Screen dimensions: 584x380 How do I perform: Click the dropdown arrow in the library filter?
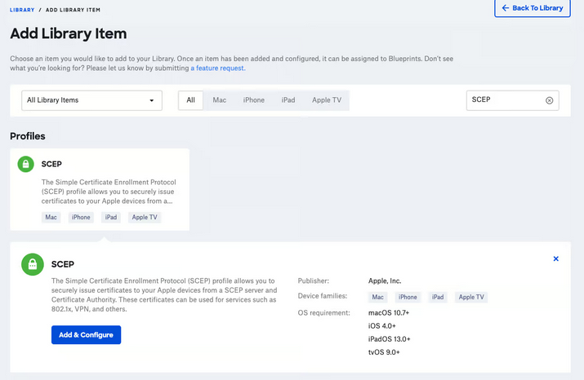tap(151, 100)
